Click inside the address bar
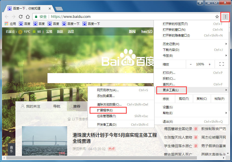 101,16
